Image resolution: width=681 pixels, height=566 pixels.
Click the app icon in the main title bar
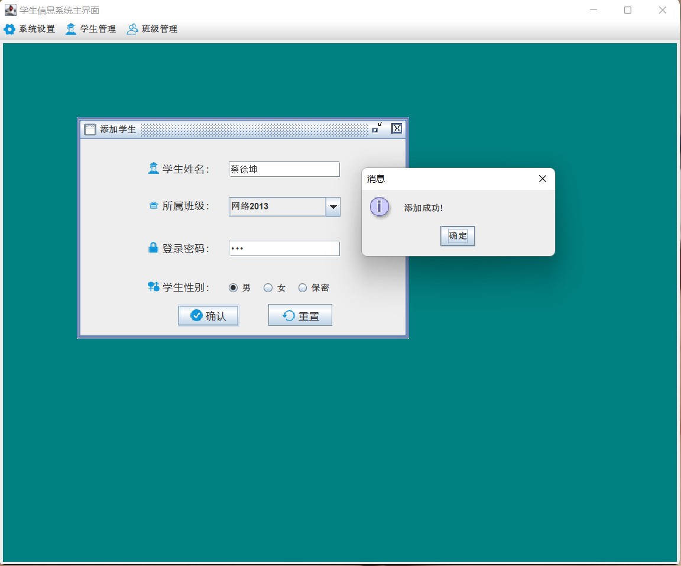11,10
